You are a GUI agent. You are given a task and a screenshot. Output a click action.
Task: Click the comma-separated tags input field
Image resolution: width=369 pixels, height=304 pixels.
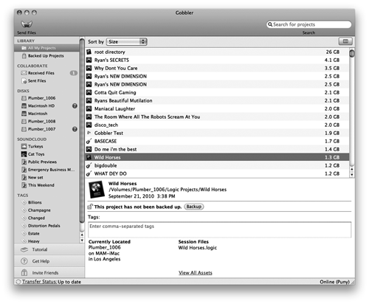tap(219, 229)
